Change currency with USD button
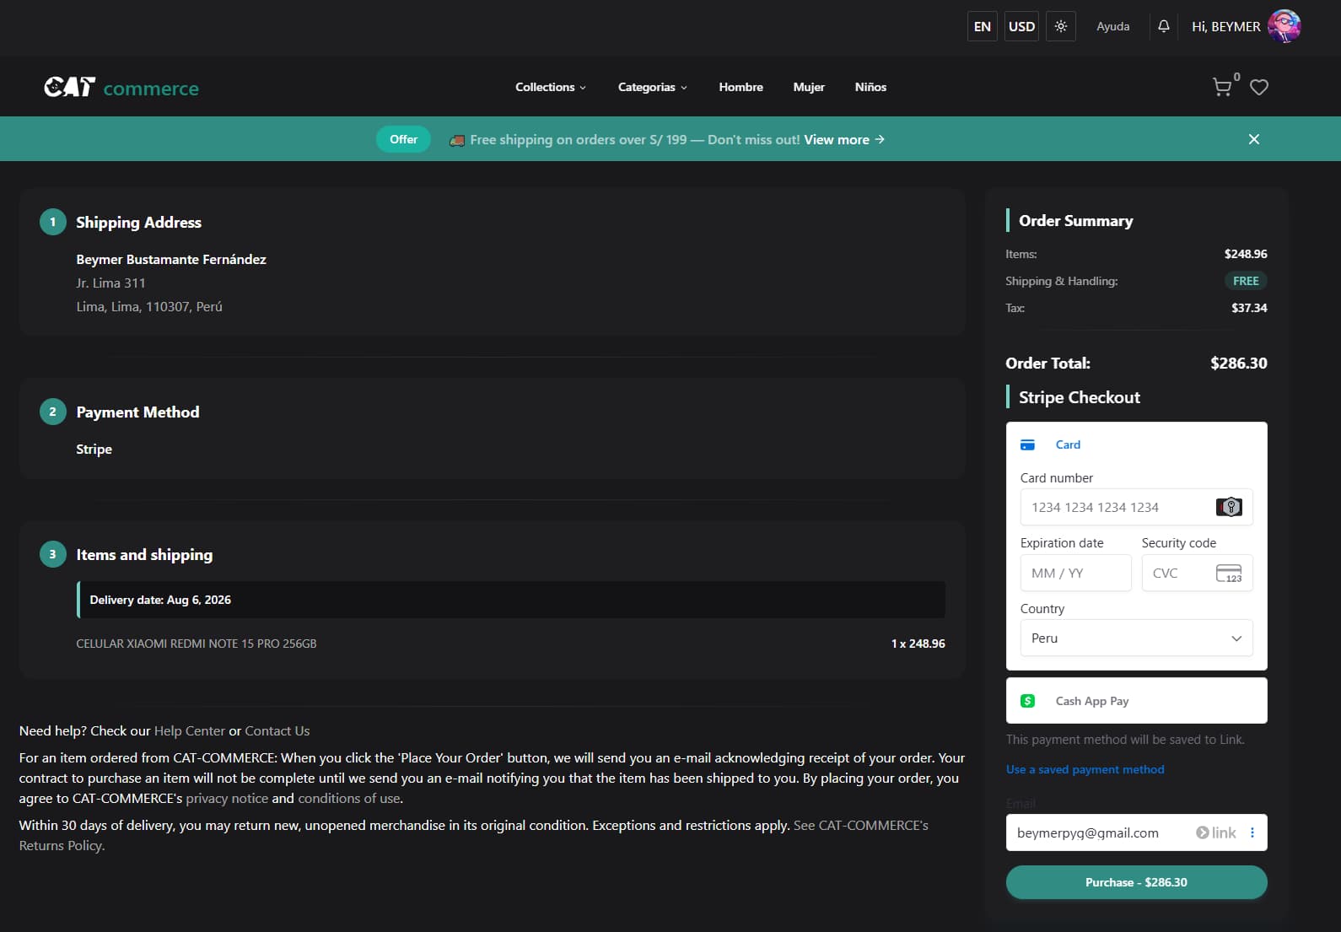Viewport: 1341px width, 932px height. click(x=1021, y=26)
